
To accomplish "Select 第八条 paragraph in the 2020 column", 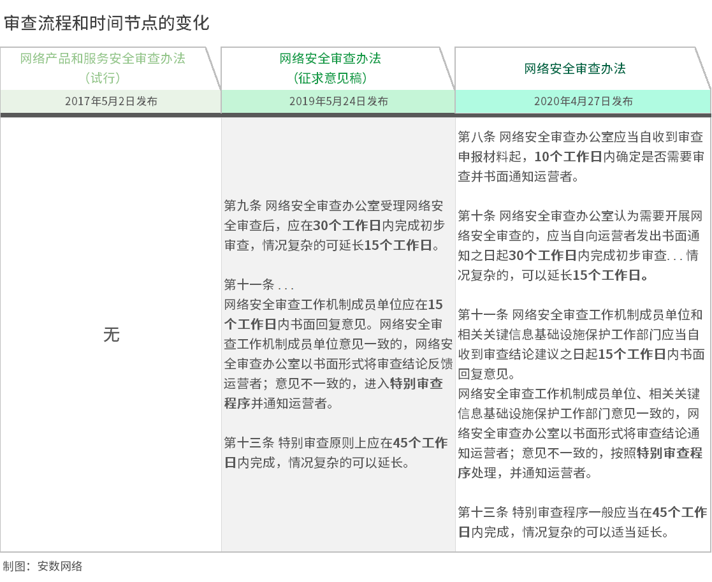I will 580,156.
